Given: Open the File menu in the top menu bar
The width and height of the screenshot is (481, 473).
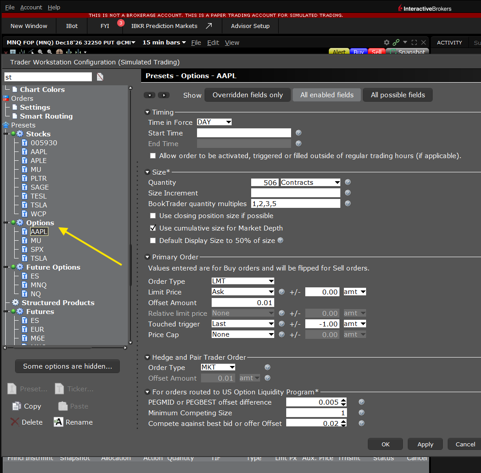Looking at the screenshot, I should point(10,7).
